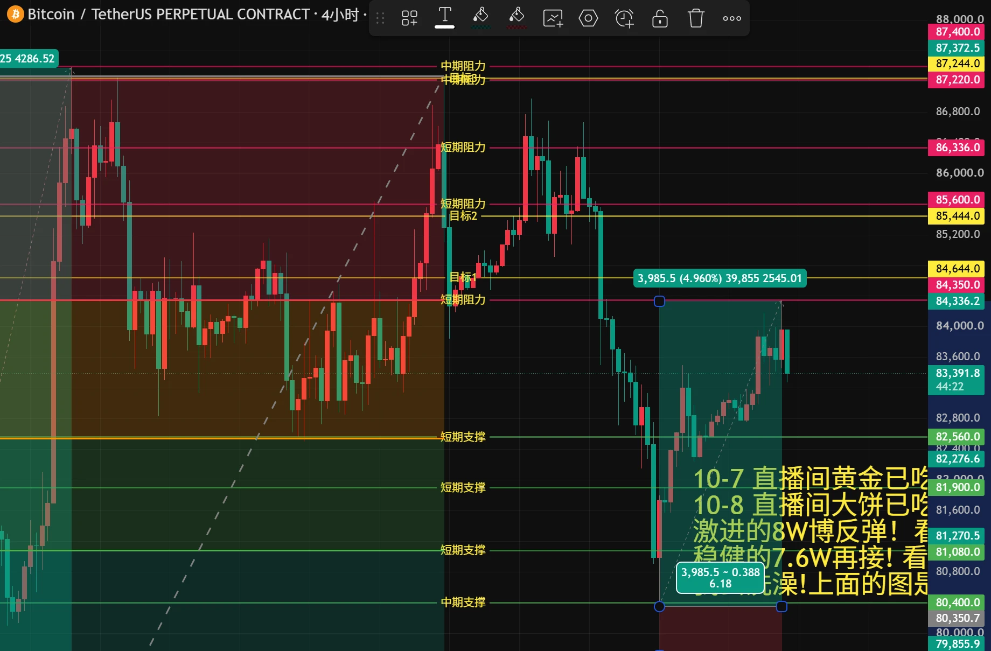Screen dimensions: 991x651
Task: Click the grey 80,350.7 price label
Action: pyautogui.click(x=957, y=618)
